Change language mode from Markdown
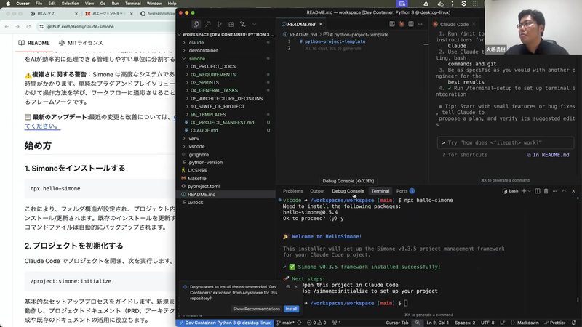 pyautogui.click(x=528, y=323)
